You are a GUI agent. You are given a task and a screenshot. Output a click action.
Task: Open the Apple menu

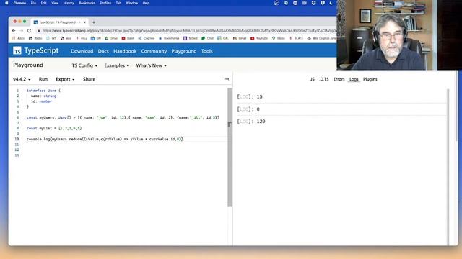tap(6, 3)
